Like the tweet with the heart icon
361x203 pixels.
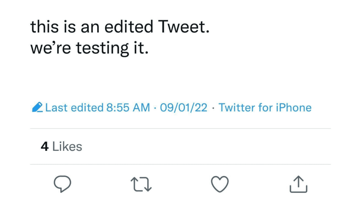pyautogui.click(x=220, y=184)
